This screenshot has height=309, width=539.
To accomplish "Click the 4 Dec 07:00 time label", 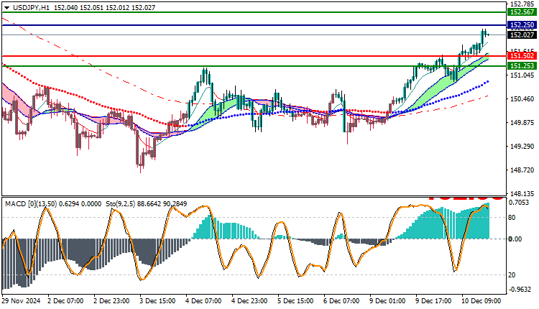I will coord(203,301).
